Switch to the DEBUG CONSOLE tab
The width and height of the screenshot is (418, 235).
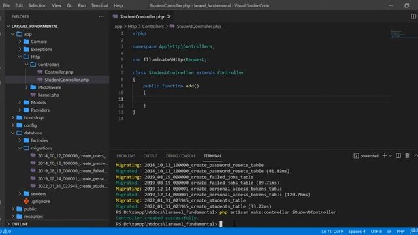(x=181, y=156)
